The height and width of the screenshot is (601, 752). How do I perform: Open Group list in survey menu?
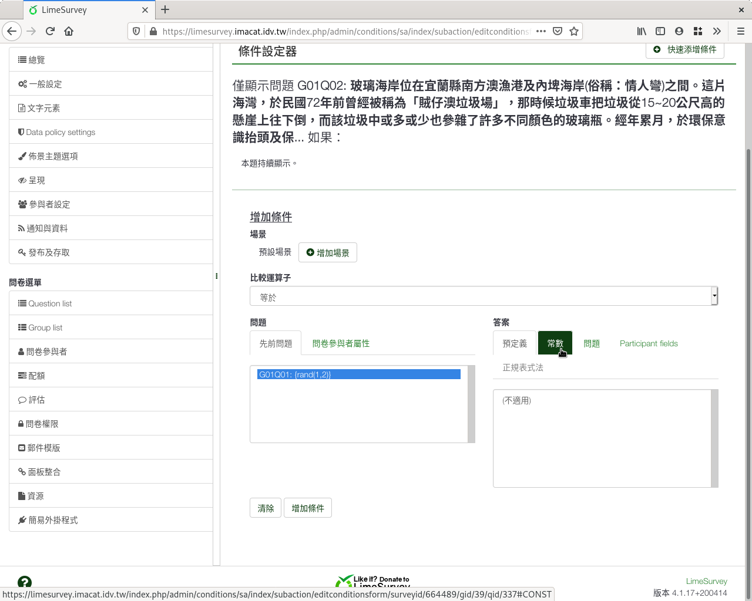111,327
